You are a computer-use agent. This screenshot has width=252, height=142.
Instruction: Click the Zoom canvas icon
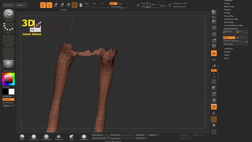pos(214,28)
